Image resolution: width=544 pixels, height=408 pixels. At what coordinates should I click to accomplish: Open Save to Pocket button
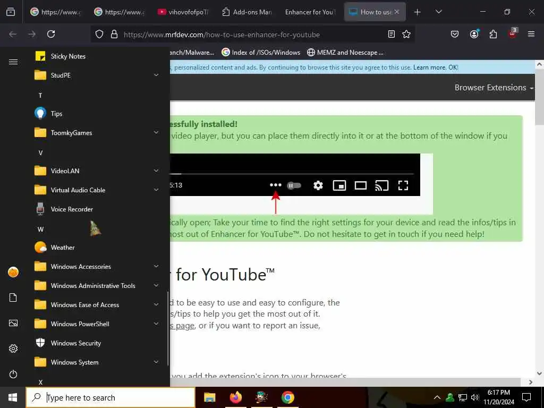(455, 34)
